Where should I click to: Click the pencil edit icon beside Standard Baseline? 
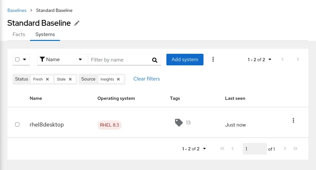(x=77, y=23)
